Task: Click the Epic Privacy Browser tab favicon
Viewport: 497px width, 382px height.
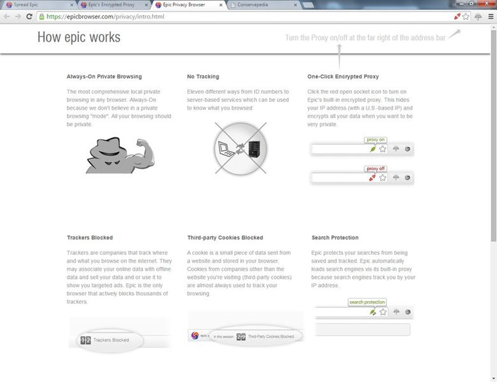Action: click(158, 5)
